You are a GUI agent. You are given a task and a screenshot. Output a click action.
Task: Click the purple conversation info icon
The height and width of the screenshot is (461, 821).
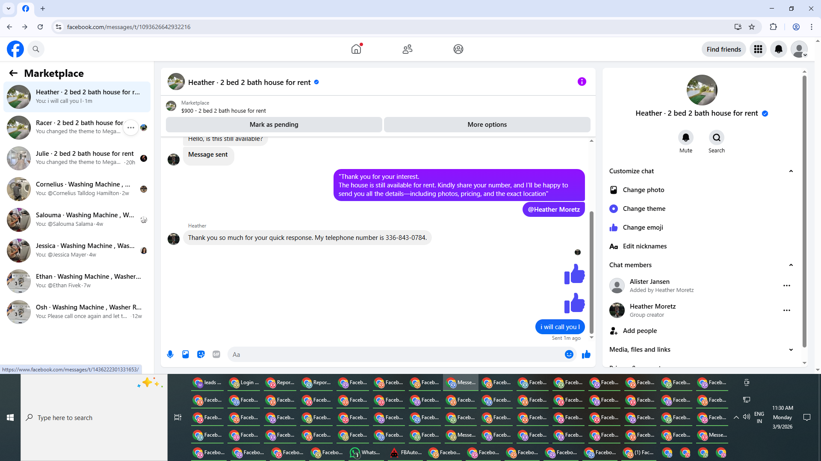pos(582,82)
